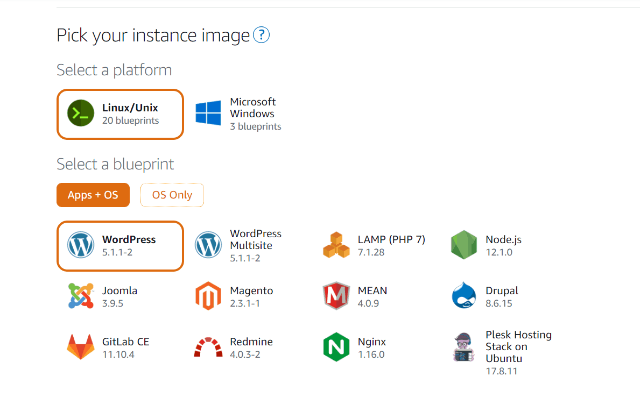Choose the LAMP (PHP 7) blueprint name
The width and height of the screenshot is (640, 397).
pos(391,239)
